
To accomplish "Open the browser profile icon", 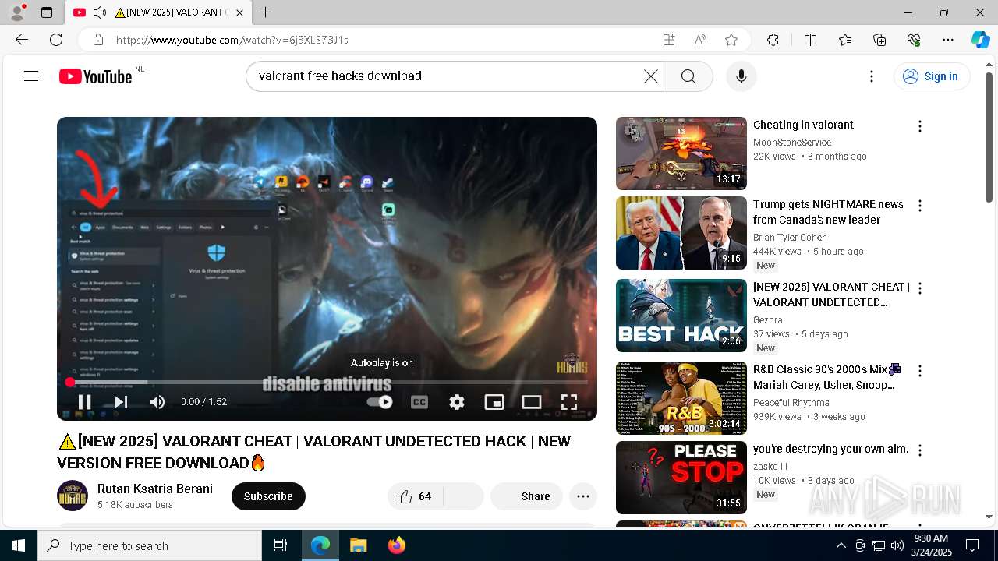I will pyautogui.click(x=17, y=12).
